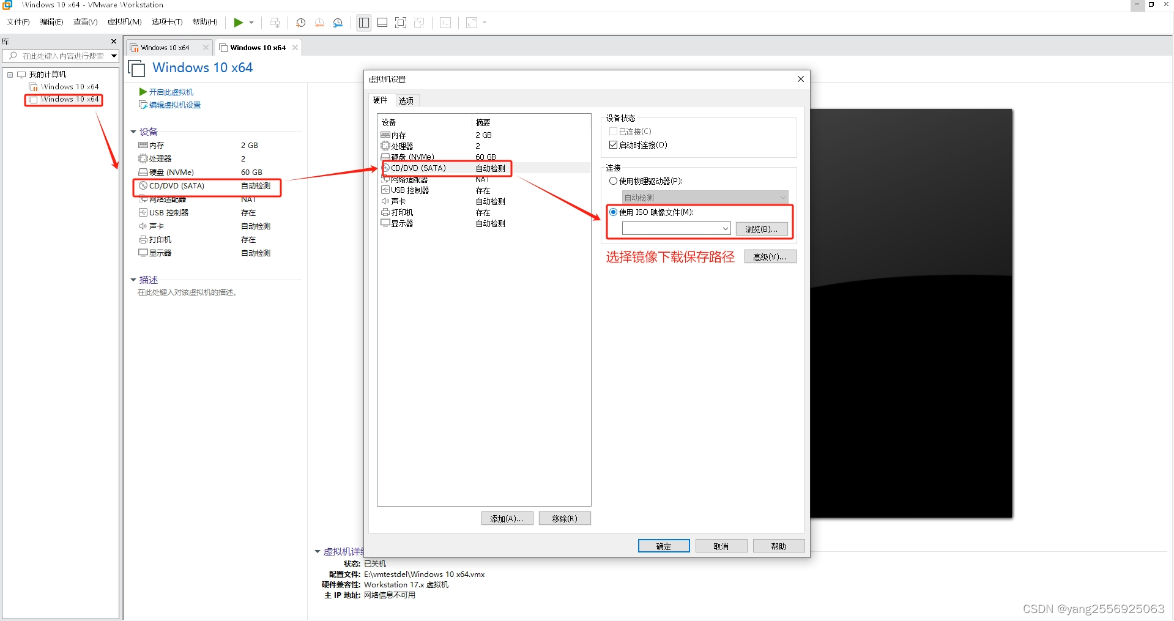Select second Windows 10 x64 in library tree

coord(70,99)
